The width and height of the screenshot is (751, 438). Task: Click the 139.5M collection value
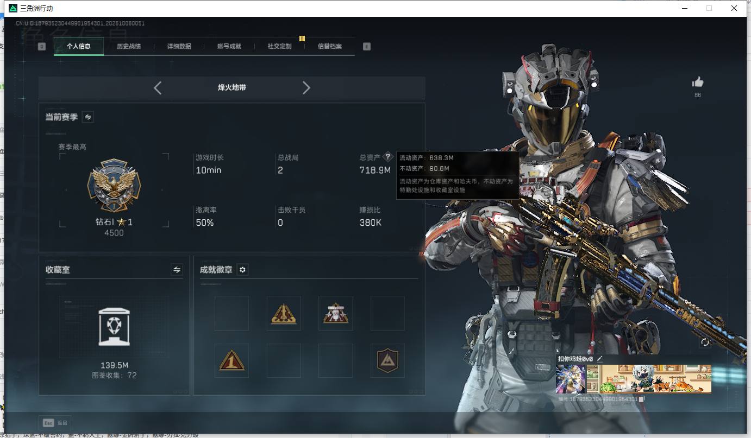[114, 365]
